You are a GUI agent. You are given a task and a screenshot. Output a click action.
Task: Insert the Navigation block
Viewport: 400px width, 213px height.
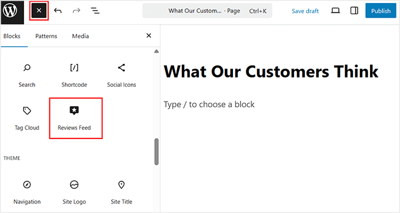click(x=27, y=192)
